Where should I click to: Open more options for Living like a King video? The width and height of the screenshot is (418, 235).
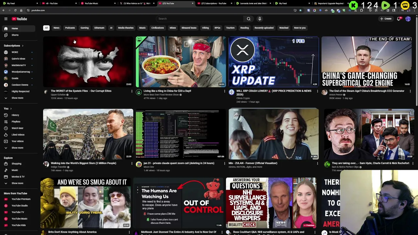click(224, 91)
